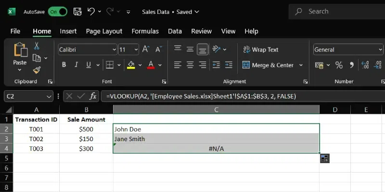Apply Percent Style format

[x=339, y=65]
